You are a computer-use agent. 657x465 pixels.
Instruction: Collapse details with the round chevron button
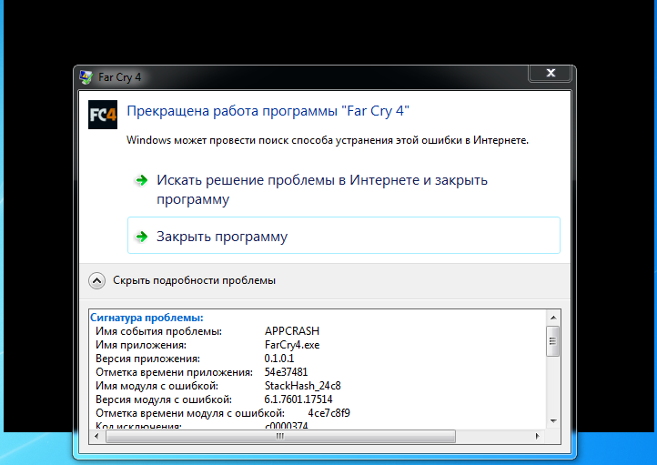(96, 280)
